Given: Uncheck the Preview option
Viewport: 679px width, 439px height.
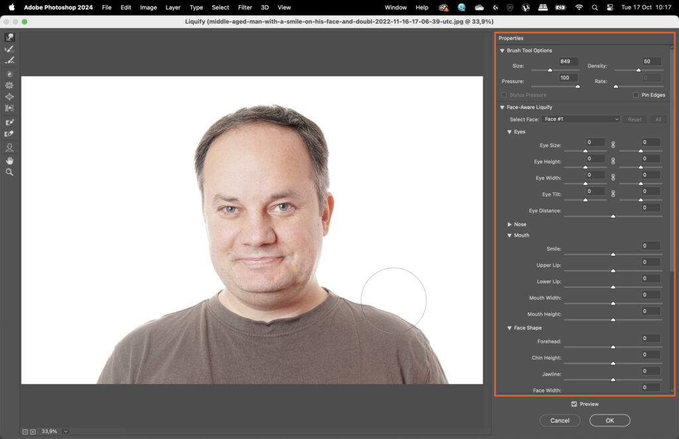Looking at the screenshot, I should click(574, 404).
